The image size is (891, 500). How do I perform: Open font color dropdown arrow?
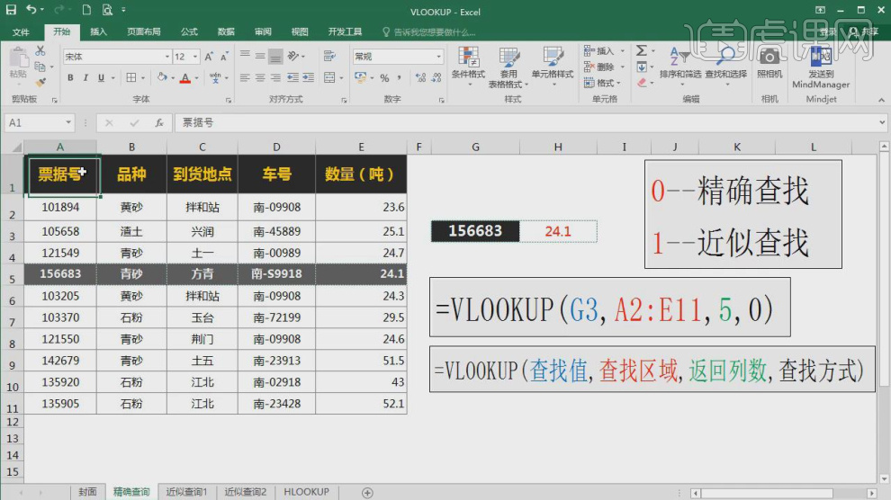pyautogui.click(x=196, y=77)
